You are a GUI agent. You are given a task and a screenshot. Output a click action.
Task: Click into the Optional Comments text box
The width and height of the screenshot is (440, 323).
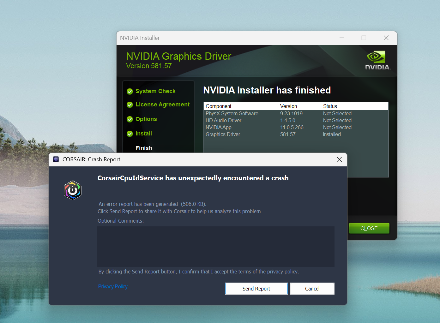pos(215,246)
